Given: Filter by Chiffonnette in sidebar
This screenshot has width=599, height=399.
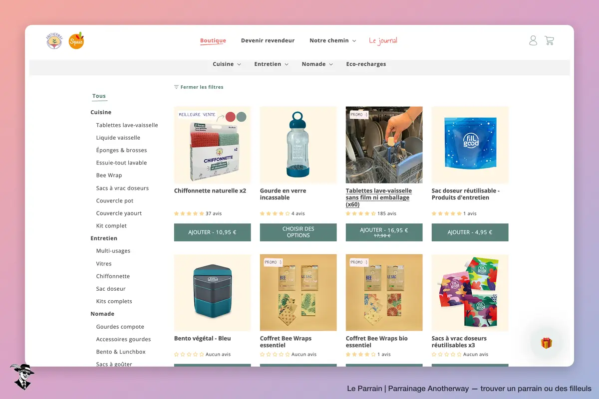Looking at the screenshot, I should click(113, 276).
